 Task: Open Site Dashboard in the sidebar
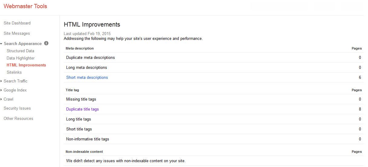coord(17,23)
